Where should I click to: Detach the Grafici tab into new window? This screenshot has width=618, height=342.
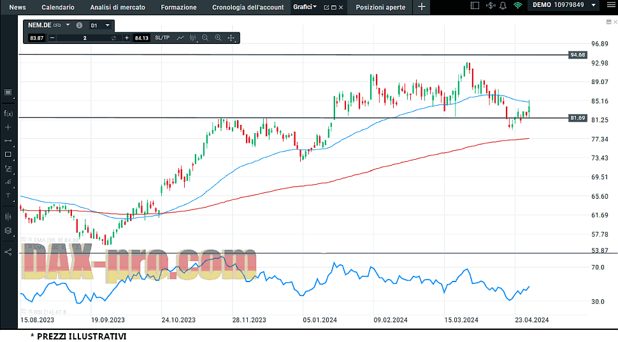click(x=326, y=8)
